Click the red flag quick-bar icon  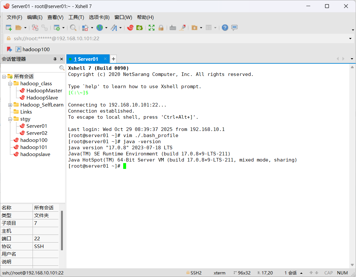coord(9,49)
